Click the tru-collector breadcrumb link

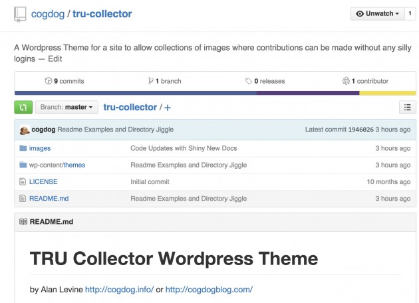pyautogui.click(x=130, y=108)
